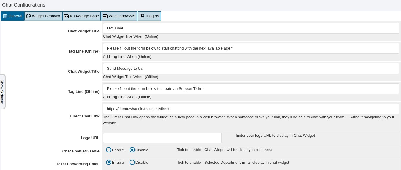This screenshot has height=170, width=401.
Task: Click 'Add Tag Line When (Offline)' hint
Action: pyautogui.click(x=127, y=97)
